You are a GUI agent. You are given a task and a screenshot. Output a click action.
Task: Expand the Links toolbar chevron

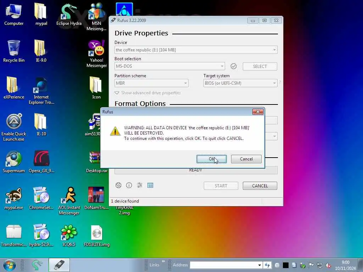[163, 261]
